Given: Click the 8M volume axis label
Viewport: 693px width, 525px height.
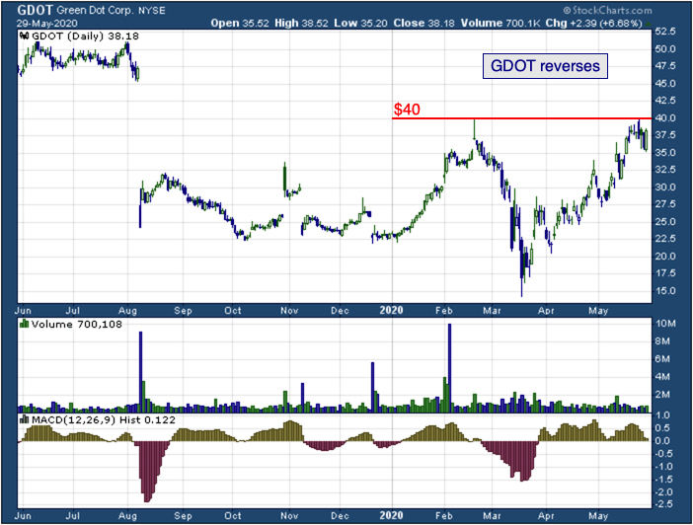Looking at the screenshot, I should [662, 341].
